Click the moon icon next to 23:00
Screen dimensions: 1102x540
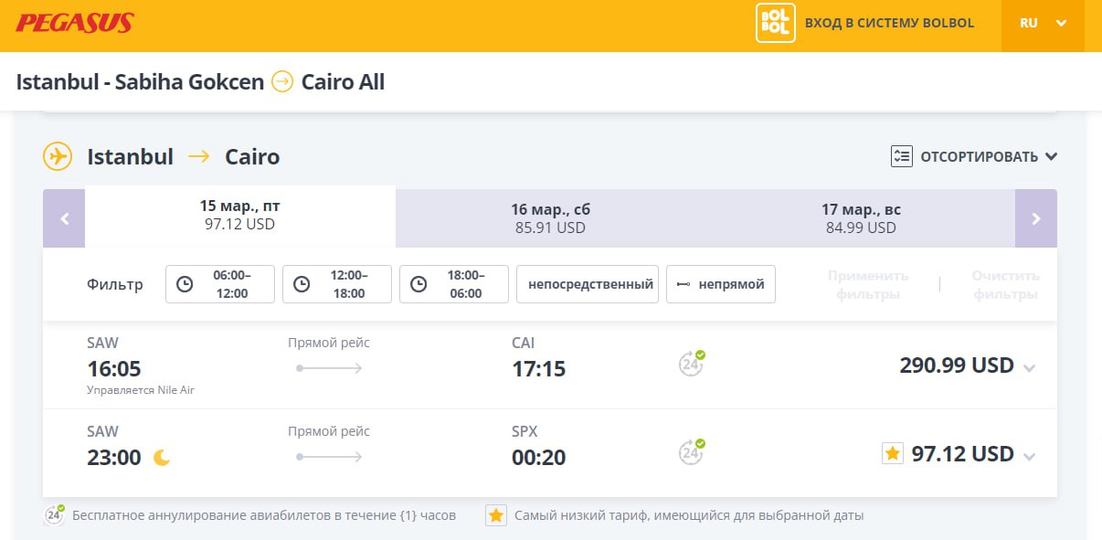point(162,458)
